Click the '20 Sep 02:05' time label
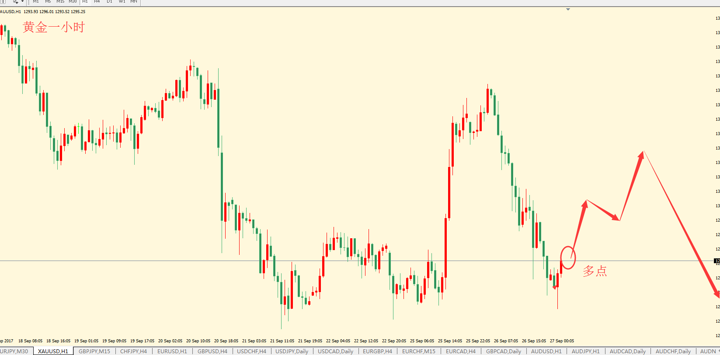 [x=170, y=341]
